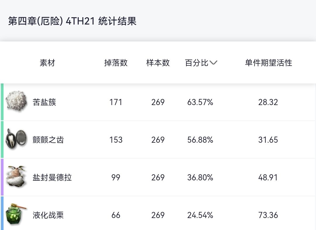
Task: Click the 31.65 expected activity value
Action: coord(268,140)
